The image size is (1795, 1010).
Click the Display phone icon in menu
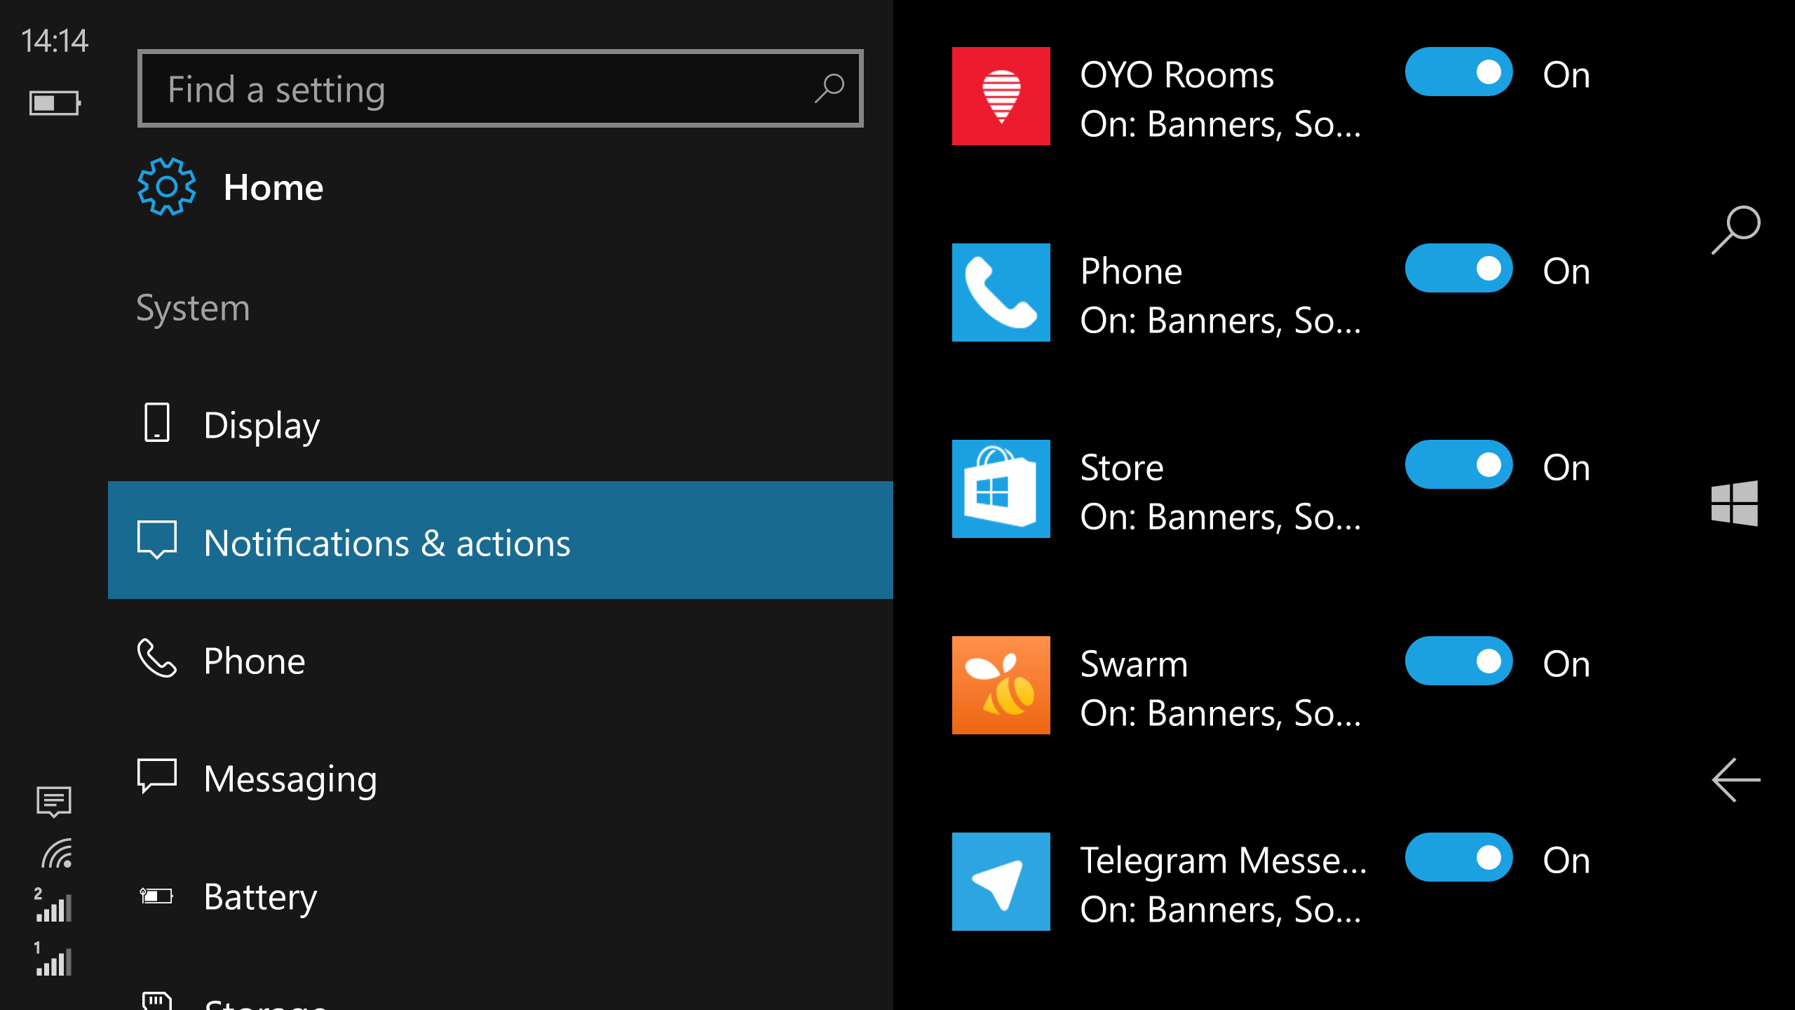coord(157,422)
